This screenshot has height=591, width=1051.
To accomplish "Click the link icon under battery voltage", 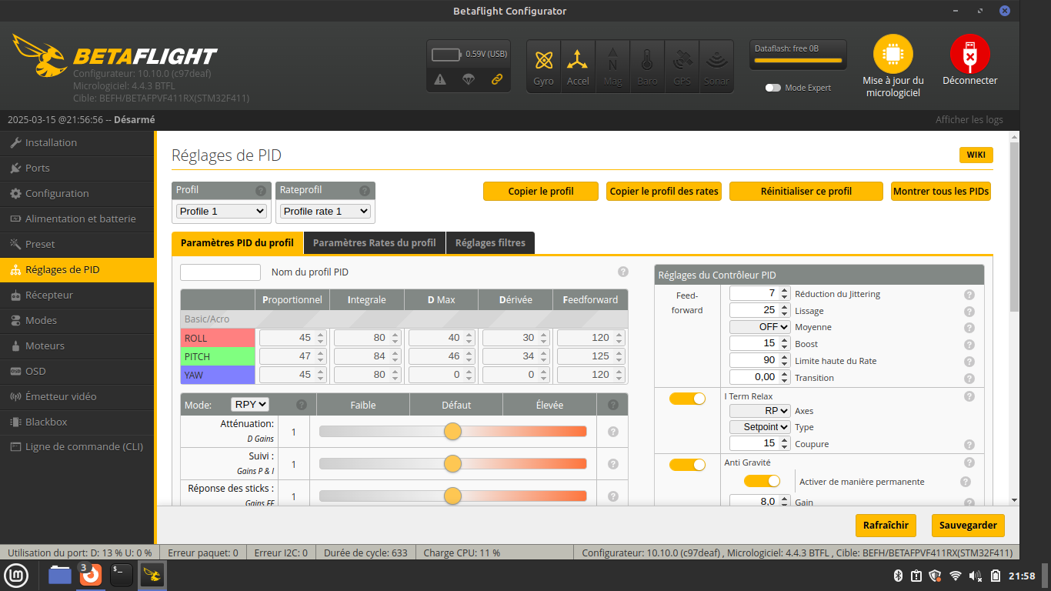I will point(497,79).
